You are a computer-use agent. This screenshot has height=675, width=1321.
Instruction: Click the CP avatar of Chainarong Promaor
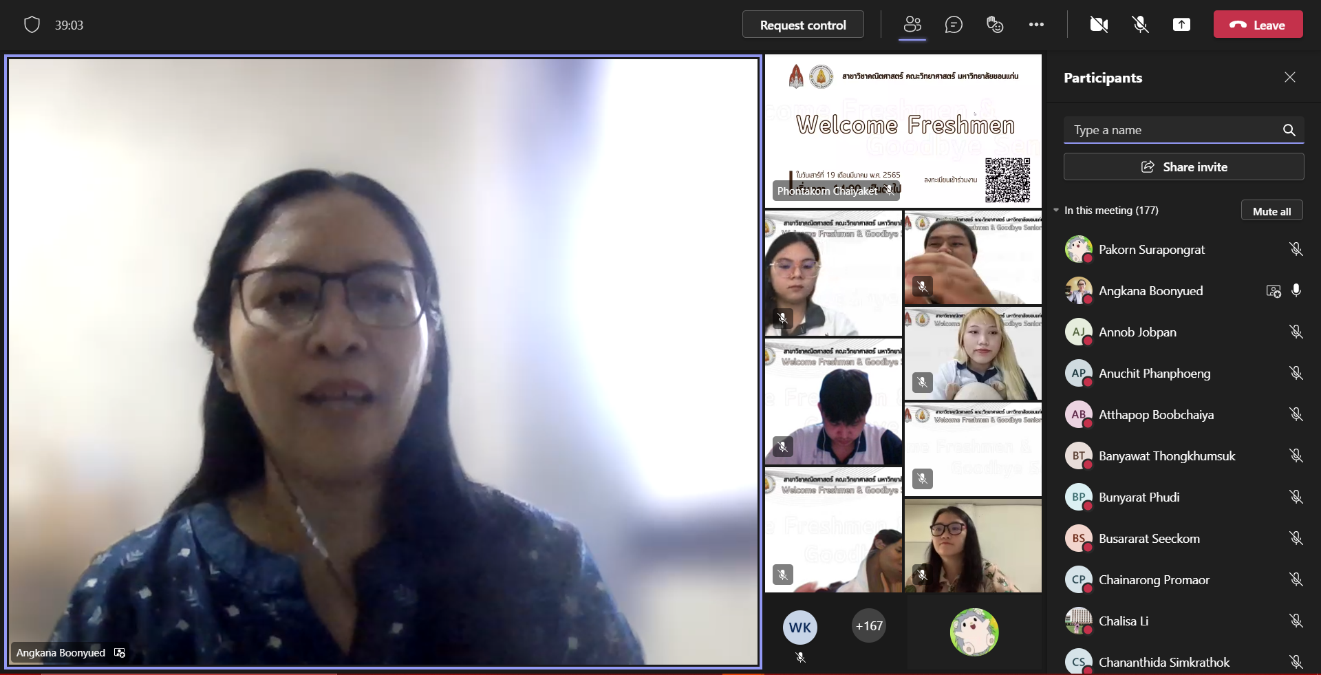[x=1078, y=579]
